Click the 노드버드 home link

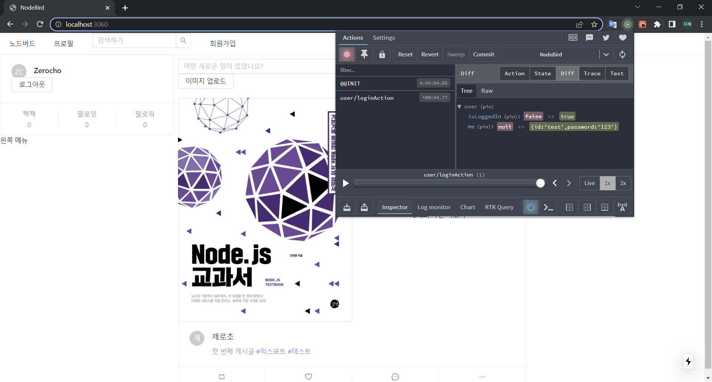coord(22,43)
